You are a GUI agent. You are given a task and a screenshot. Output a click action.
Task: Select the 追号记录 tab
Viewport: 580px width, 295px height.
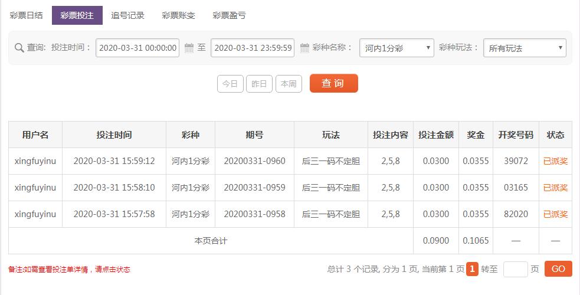127,15
